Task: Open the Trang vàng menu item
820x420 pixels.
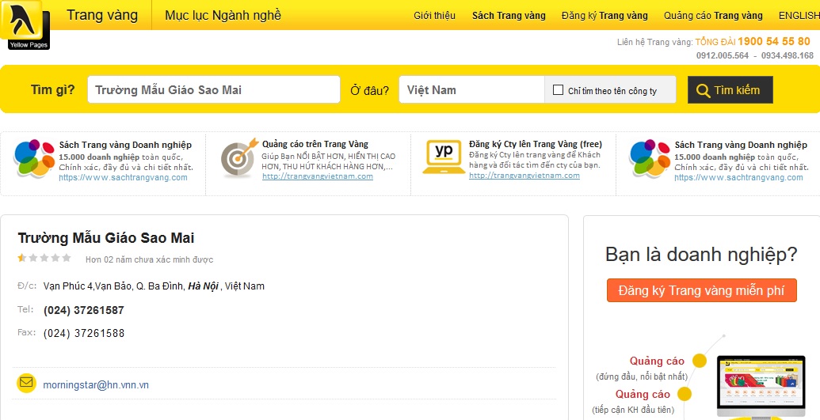Action: pyautogui.click(x=102, y=15)
